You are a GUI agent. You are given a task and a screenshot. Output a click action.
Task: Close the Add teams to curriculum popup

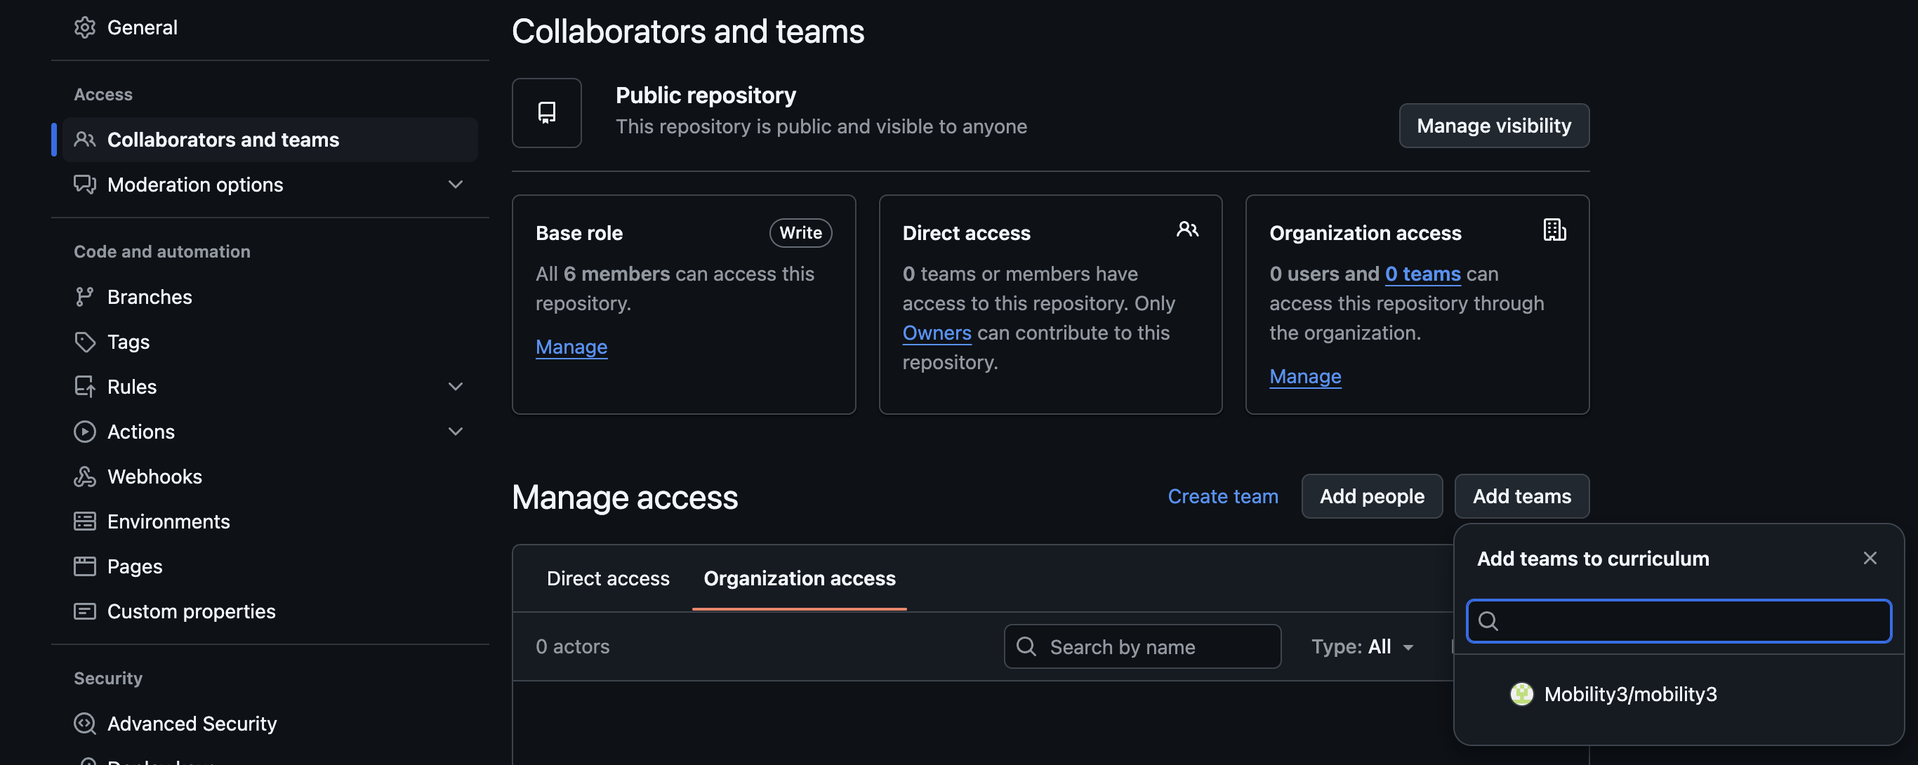coord(1870,558)
